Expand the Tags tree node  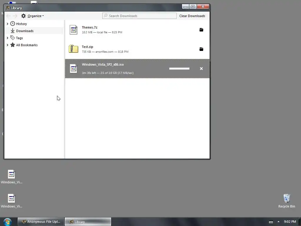click(x=7, y=38)
